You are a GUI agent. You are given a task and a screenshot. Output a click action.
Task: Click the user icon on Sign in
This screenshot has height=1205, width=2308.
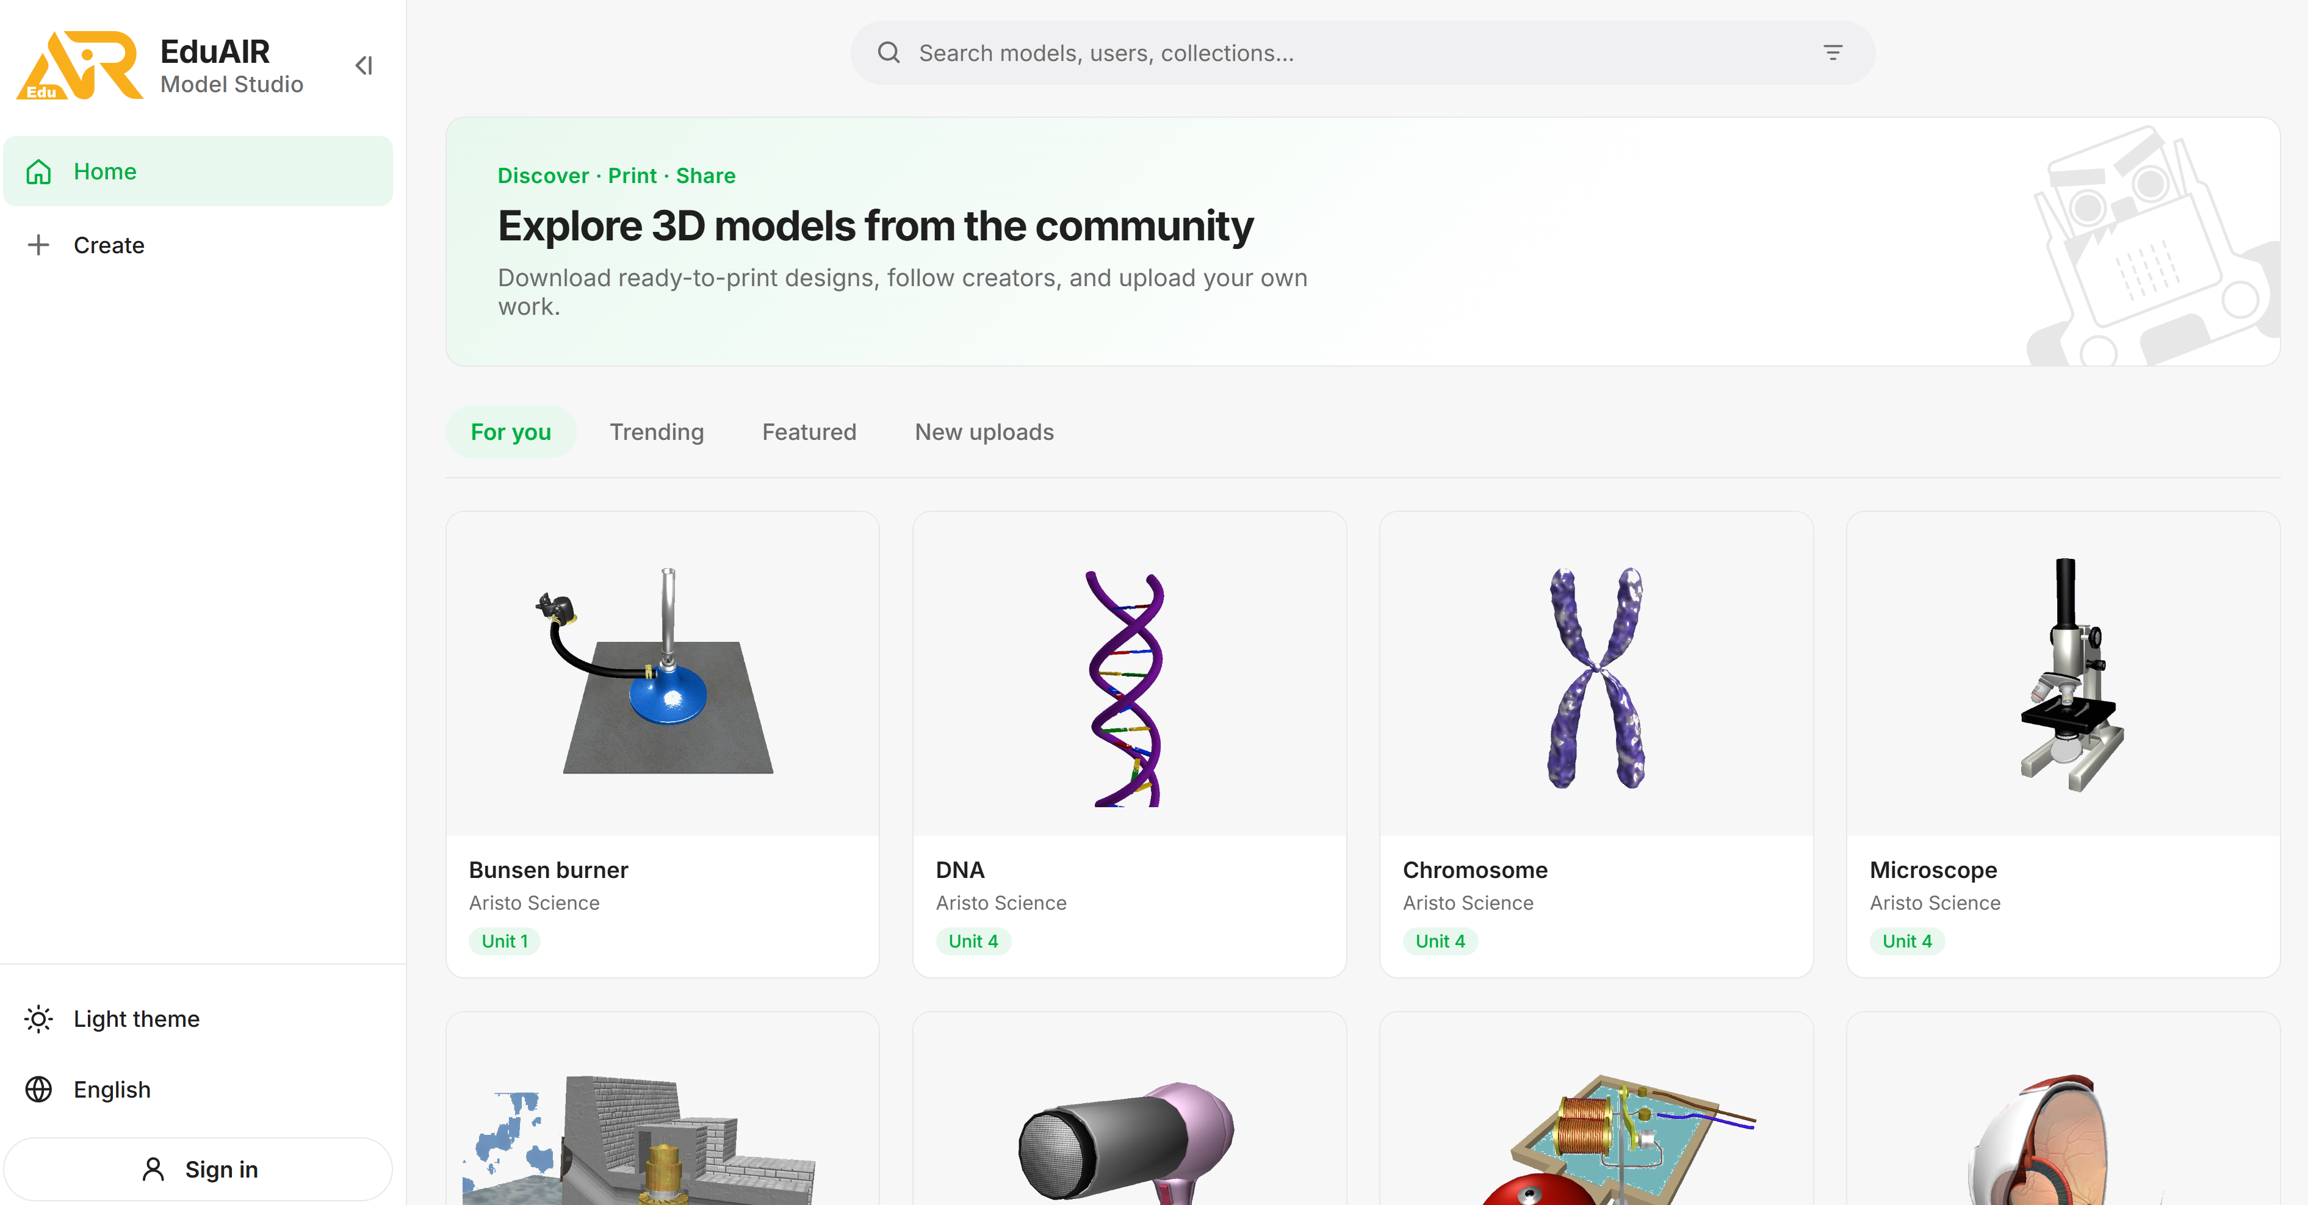153,1169
